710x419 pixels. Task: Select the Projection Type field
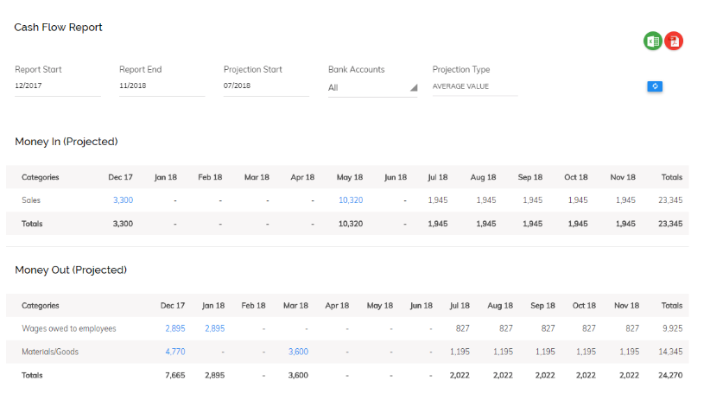tap(474, 86)
